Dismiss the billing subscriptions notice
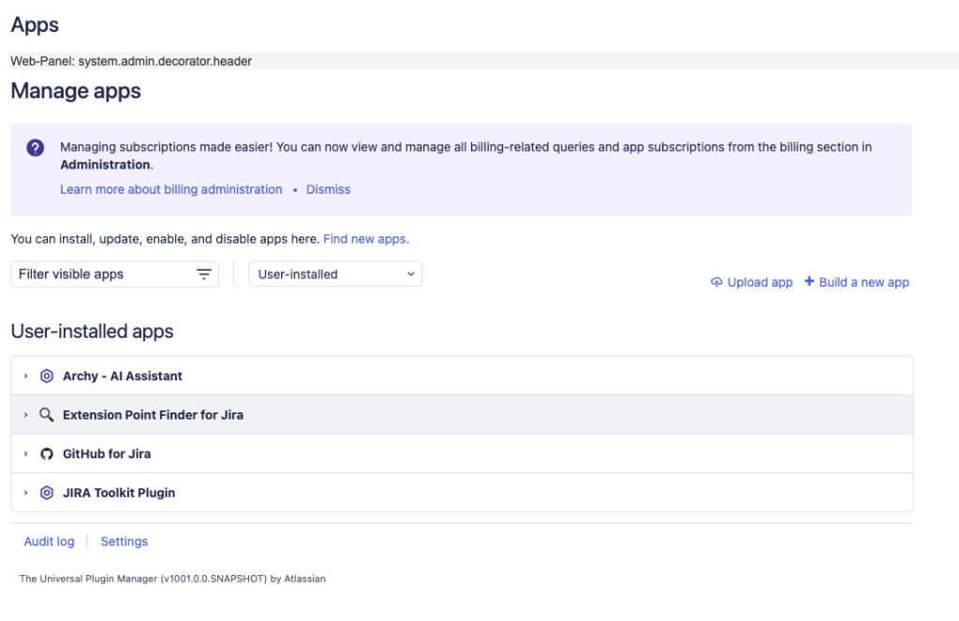959x621 pixels. point(328,189)
